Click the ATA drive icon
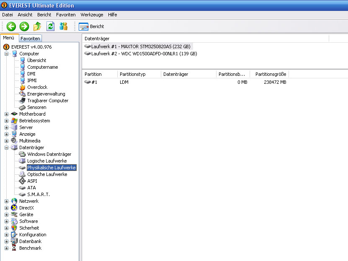Screen dimensions: 348x261 [23, 188]
